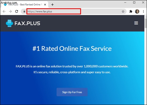Click the text about 1,000,000 customers worldwide
The height and width of the screenshot is (105, 147).
[72, 66]
